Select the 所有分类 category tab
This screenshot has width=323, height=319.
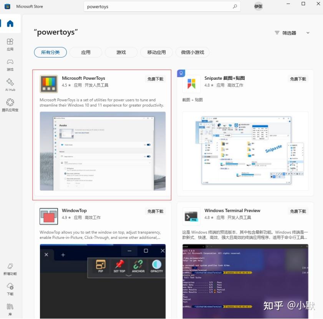coord(50,52)
